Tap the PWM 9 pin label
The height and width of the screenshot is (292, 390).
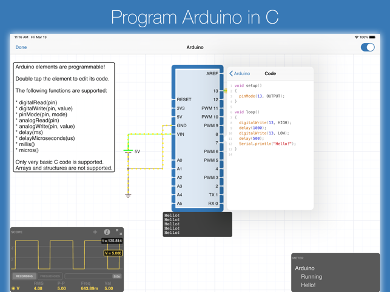pyautogui.click(x=211, y=125)
